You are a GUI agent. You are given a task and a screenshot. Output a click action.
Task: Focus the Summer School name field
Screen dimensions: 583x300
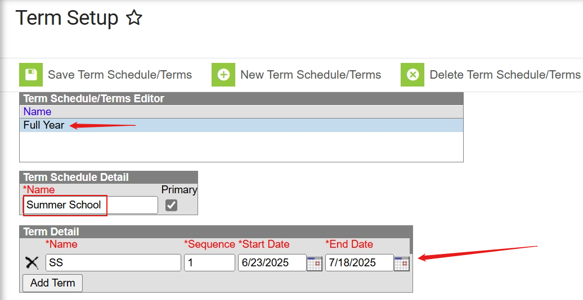coord(90,205)
